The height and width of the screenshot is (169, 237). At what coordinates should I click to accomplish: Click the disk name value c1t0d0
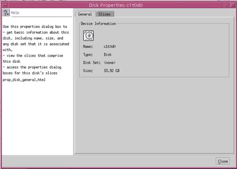[x=110, y=46]
